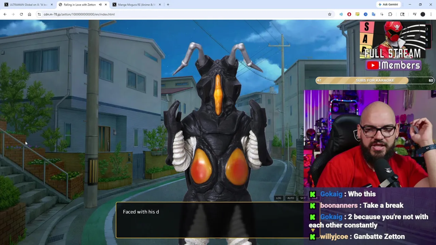Toggle AUTO advance mode

(291, 198)
